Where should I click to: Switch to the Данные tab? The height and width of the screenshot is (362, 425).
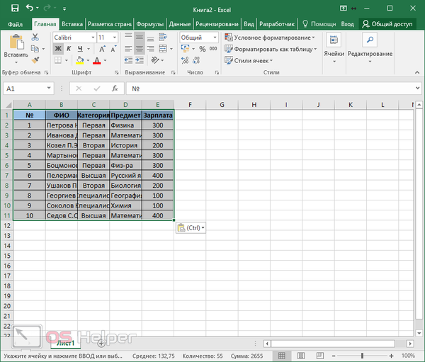180,24
